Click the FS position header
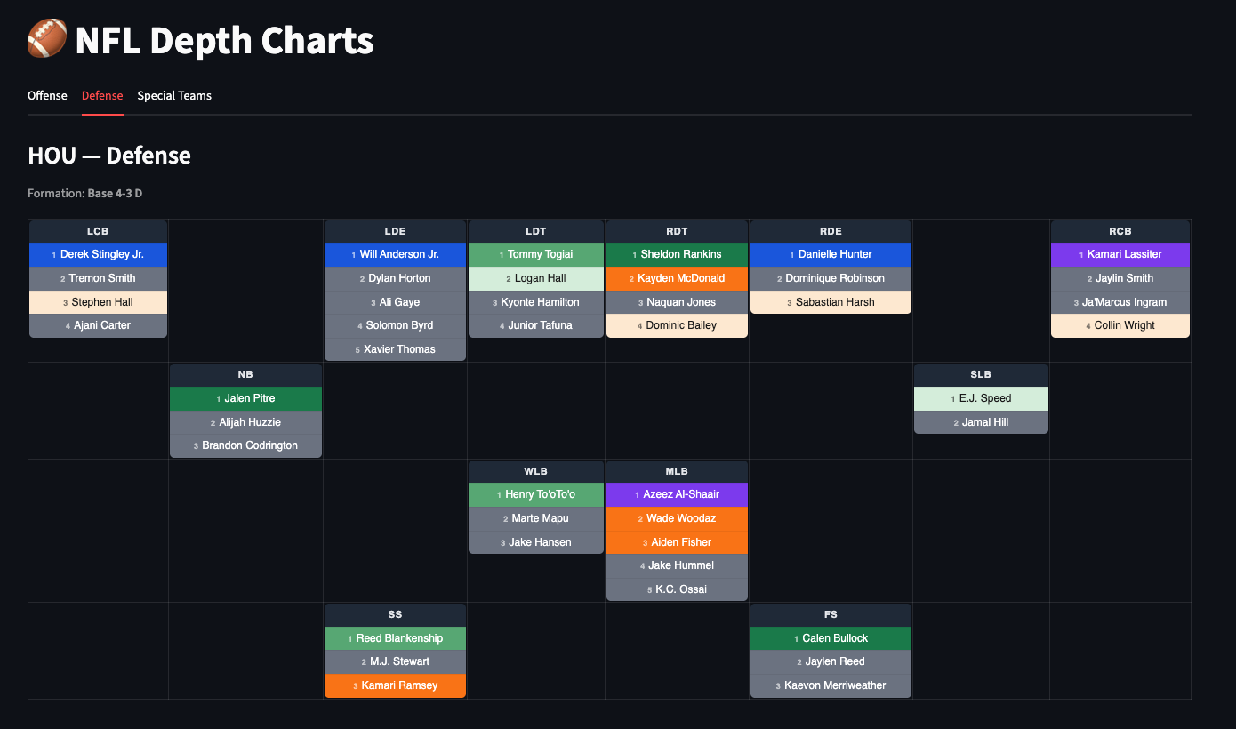 tap(831, 614)
